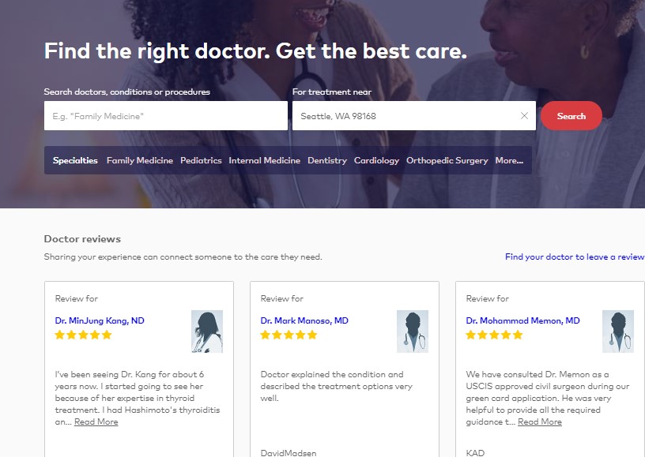Click Dr. Mohammad Memon's profile avatar

618,332
